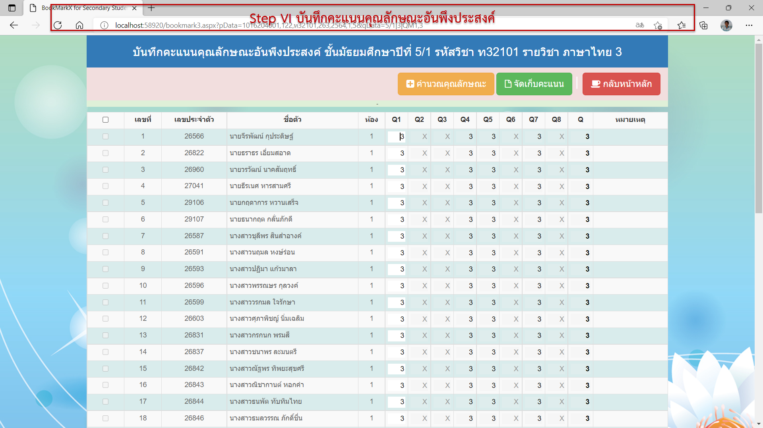The image size is (763, 428).
Task: Open the favorites list
Action: pyautogui.click(x=682, y=25)
